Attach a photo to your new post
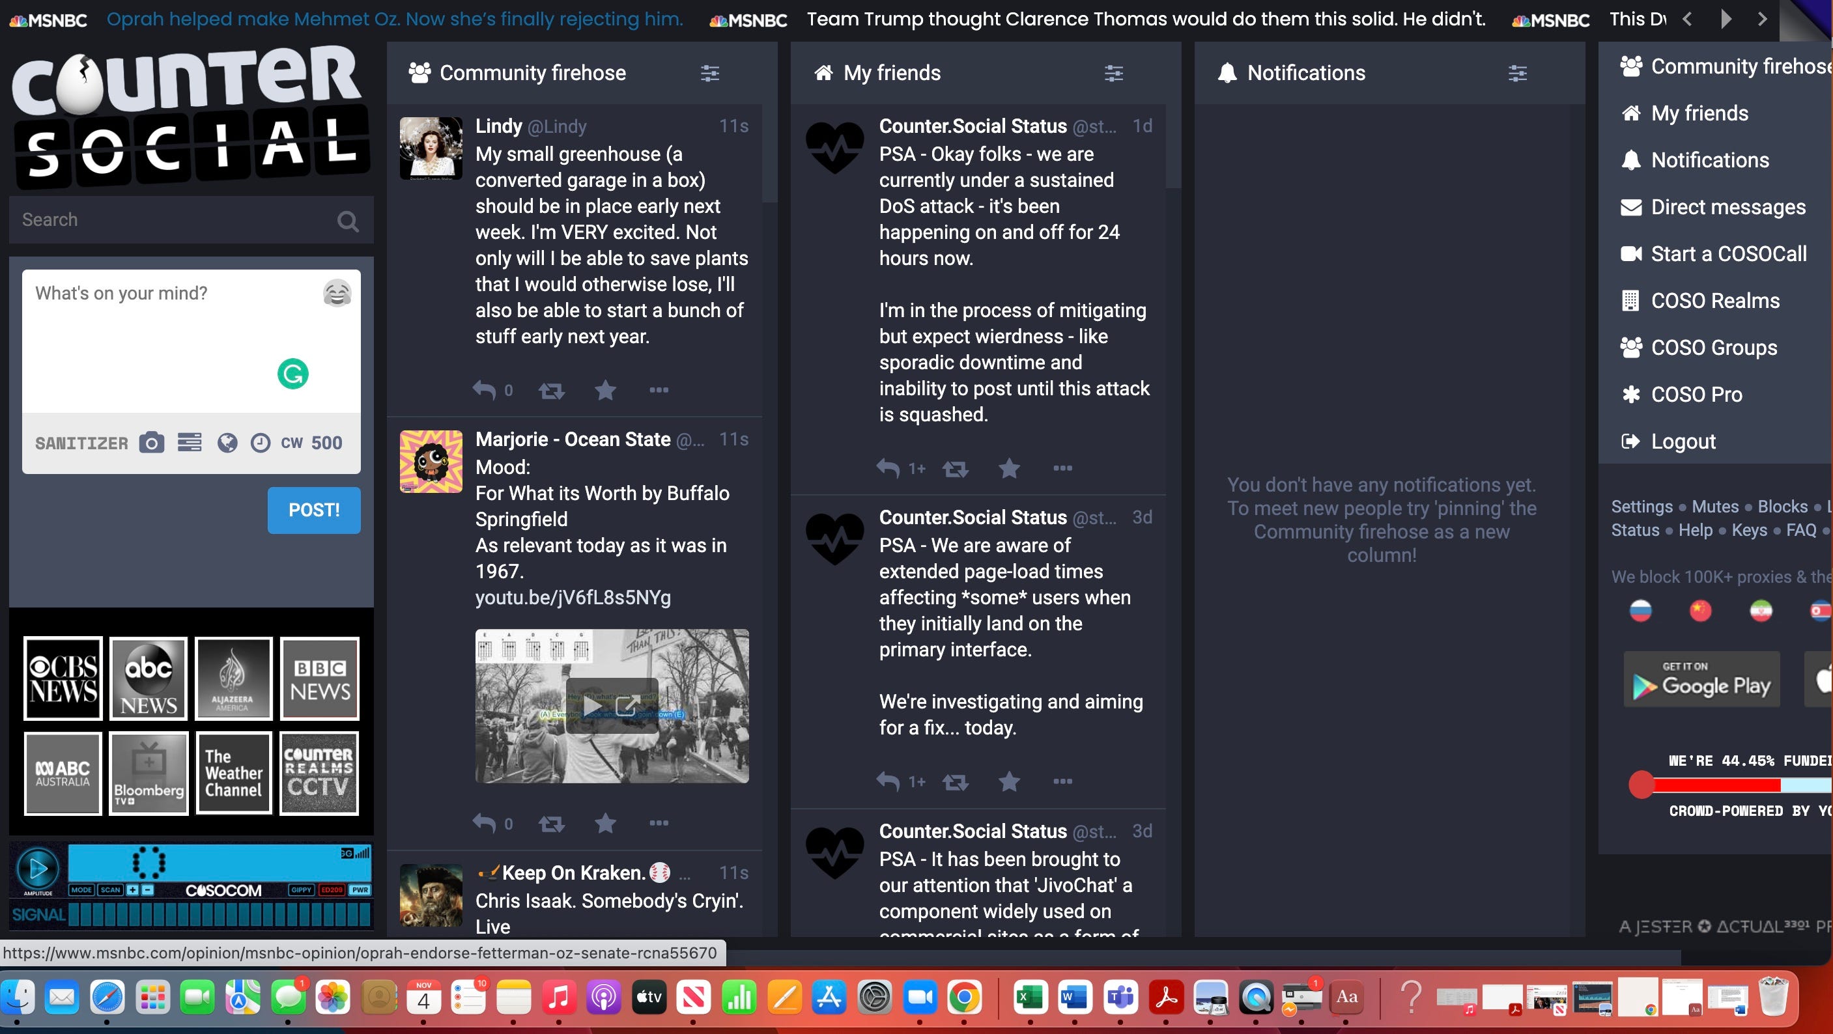 coord(152,442)
